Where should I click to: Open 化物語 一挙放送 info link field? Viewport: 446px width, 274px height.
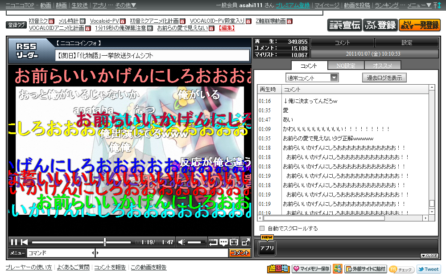pos(152,55)
